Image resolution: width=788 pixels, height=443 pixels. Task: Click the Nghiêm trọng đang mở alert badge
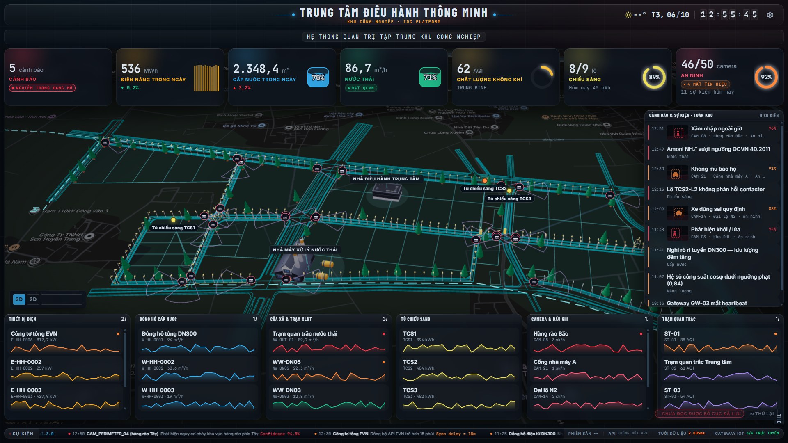[x=42, y=88]
